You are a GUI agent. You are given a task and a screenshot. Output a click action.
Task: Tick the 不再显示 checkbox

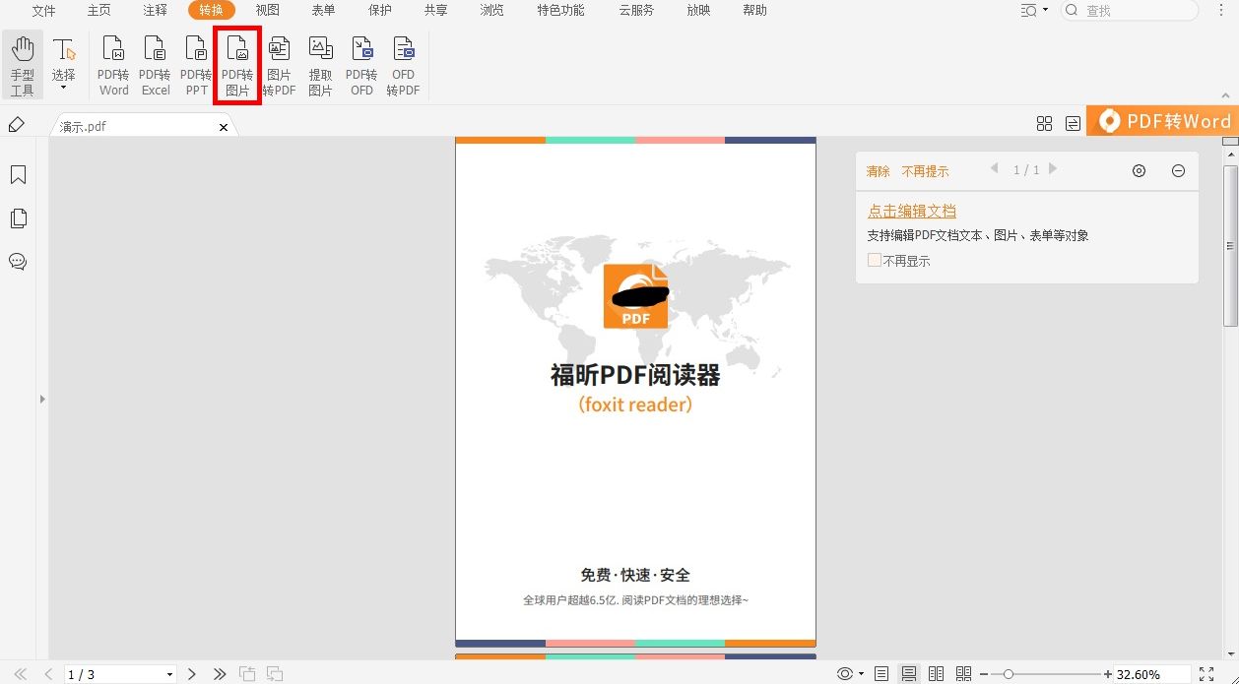pyautogui.click(x=874, y=260)
